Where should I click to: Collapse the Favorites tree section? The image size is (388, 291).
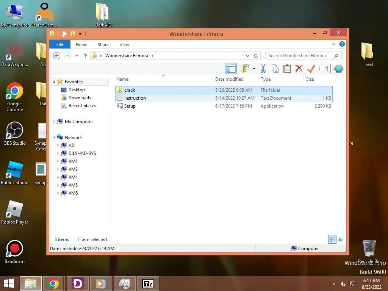coord(54,82)
